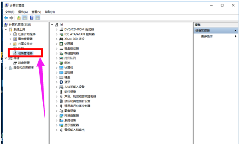
Task: Click the Xbox 360 peripherals gamepad icon
Action: tap(61, 39)
